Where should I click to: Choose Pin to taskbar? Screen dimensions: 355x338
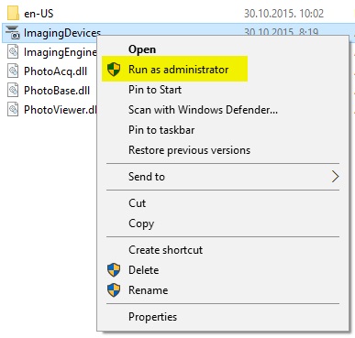161,130
